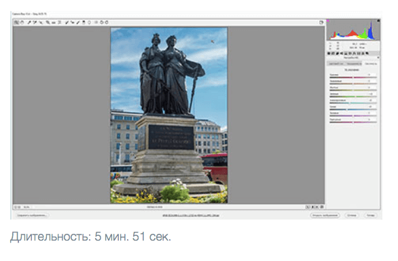The height and width of the screenshot is (261, 398).
Task: Toggle shadow clipping warning on histogram
Action: click(327, 20)
